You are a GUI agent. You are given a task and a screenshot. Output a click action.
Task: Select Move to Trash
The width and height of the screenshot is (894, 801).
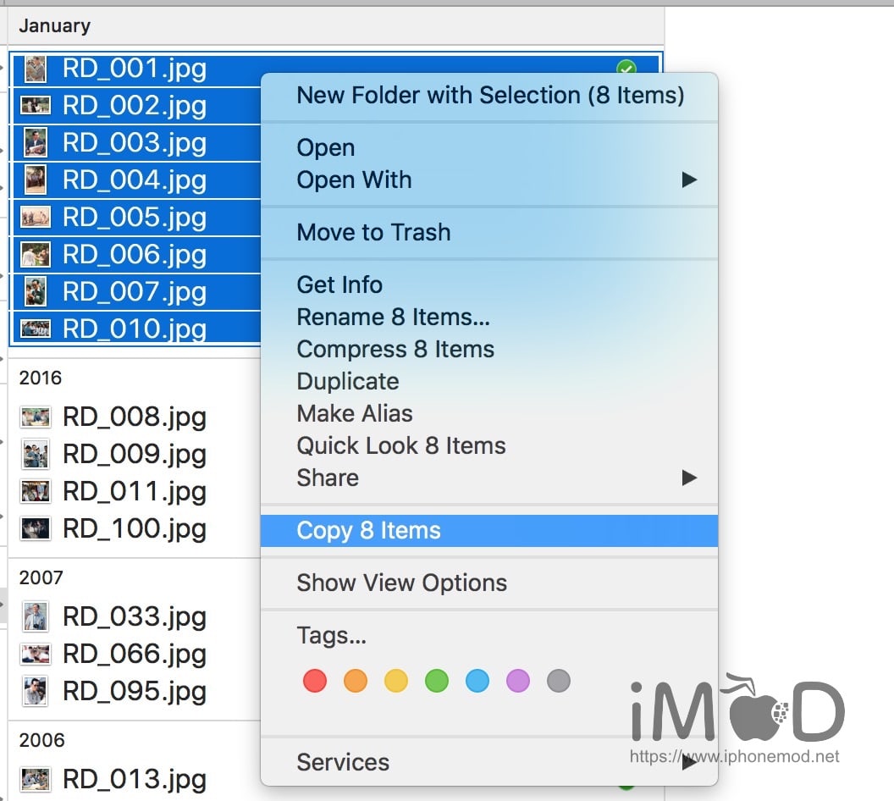point(373,232)
